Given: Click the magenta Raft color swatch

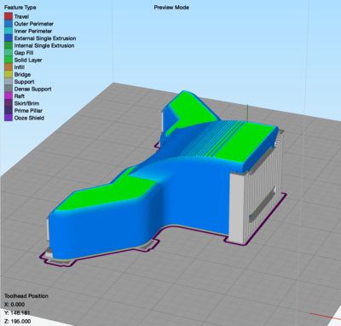Looking at the screenshot, I should coord(9,96).
